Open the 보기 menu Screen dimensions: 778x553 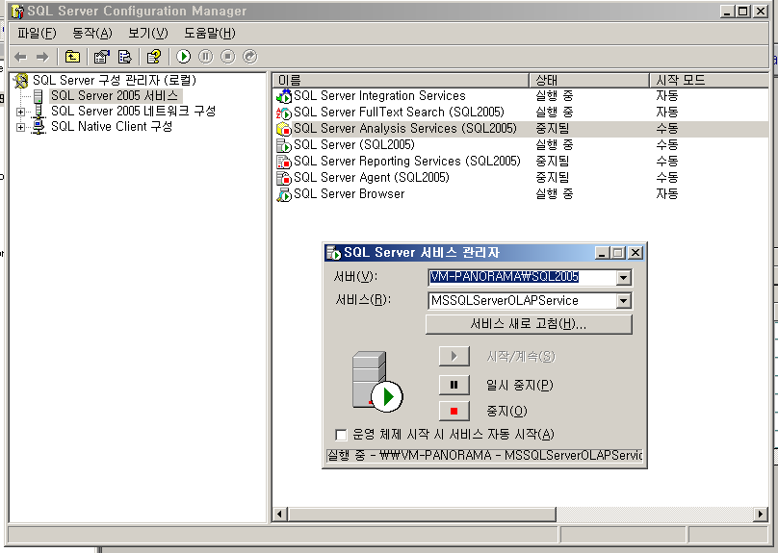[148, 34]
